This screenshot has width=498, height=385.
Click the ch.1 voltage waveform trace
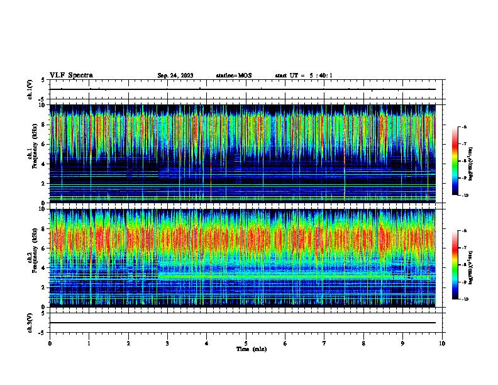[x=243, y=89]
